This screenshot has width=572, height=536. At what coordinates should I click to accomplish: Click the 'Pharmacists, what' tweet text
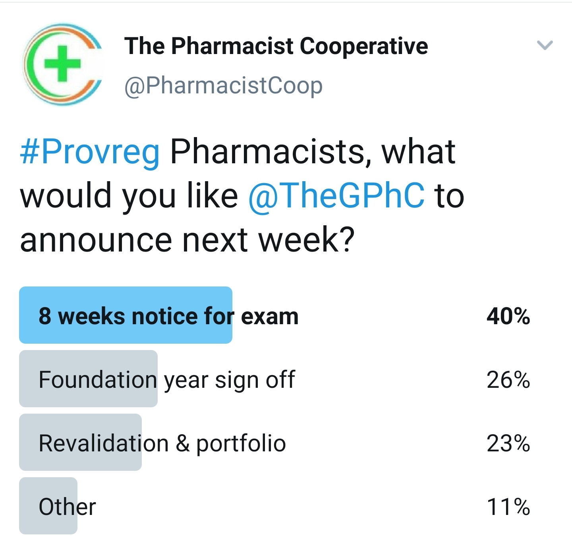coord(313,152)
